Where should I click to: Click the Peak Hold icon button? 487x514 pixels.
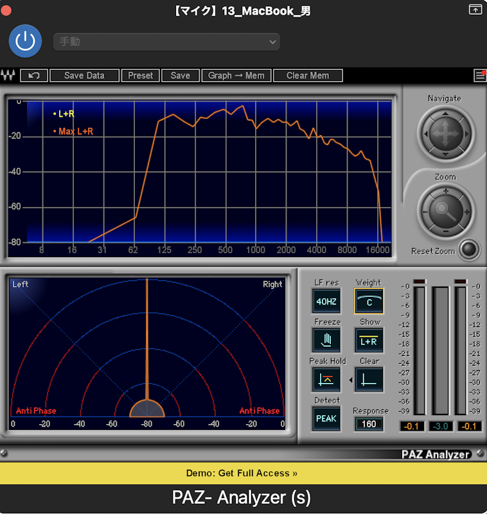(x=326, y=380)
